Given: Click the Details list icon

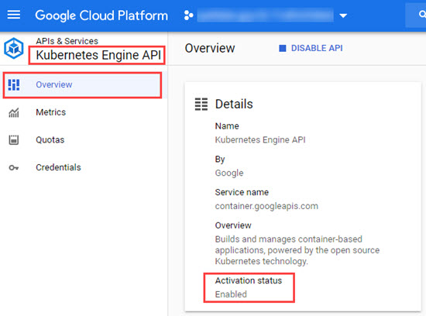Looking at the screenshot, I should (201, 105).
